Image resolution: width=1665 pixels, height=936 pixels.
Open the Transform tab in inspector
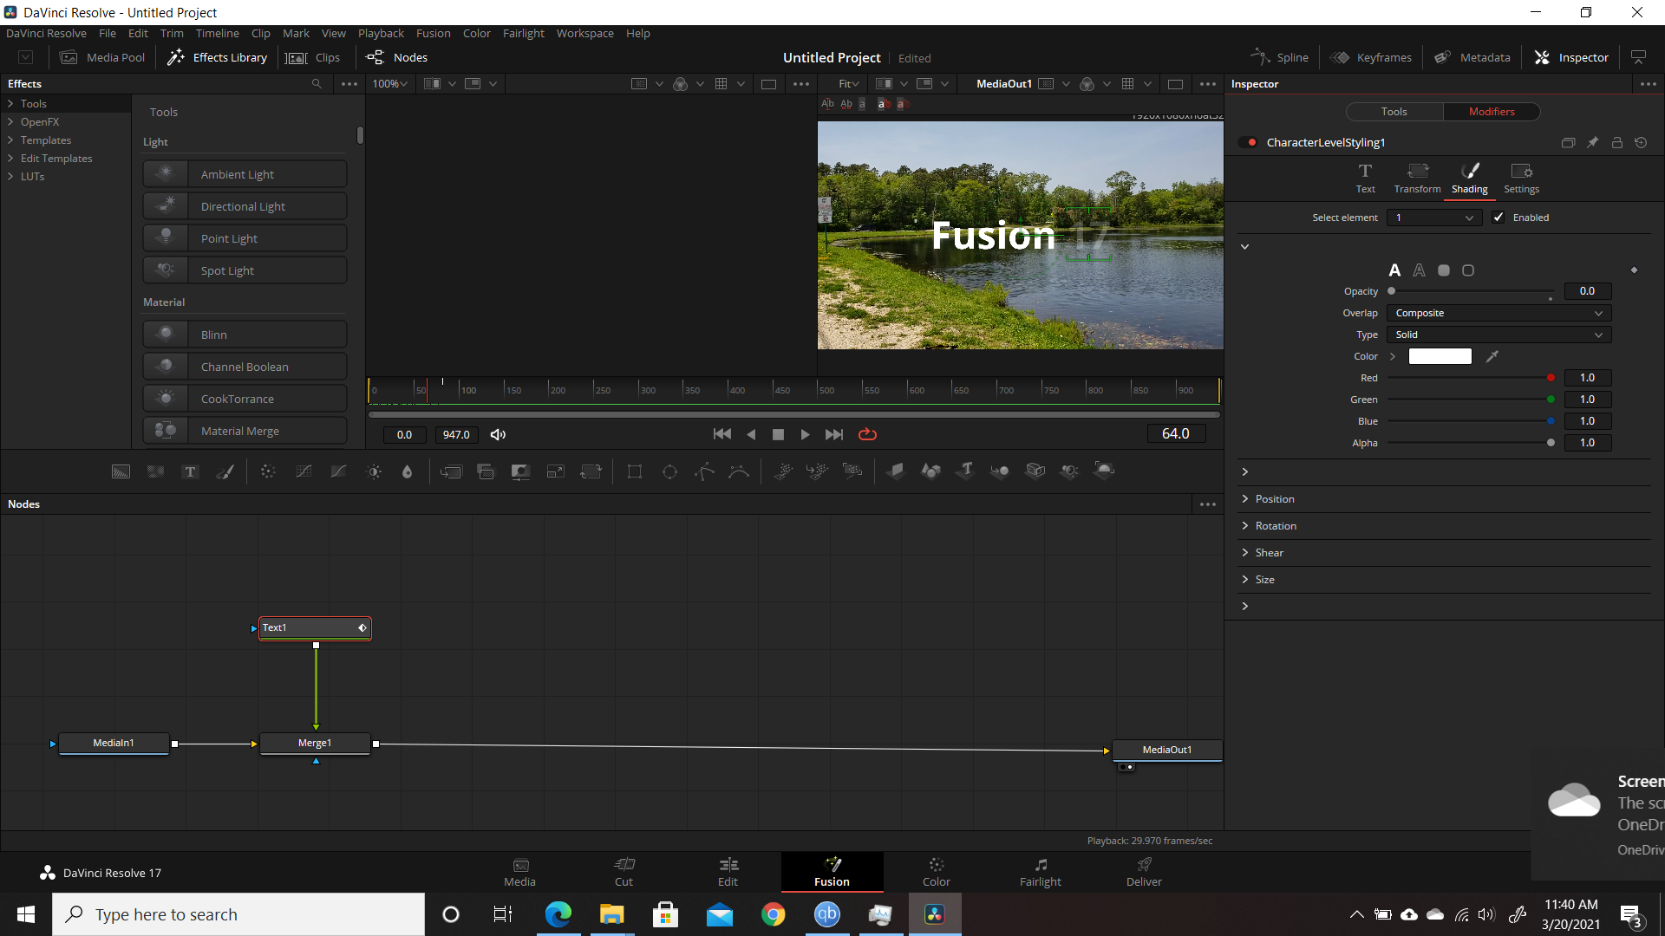click(x=1417, y=179)
